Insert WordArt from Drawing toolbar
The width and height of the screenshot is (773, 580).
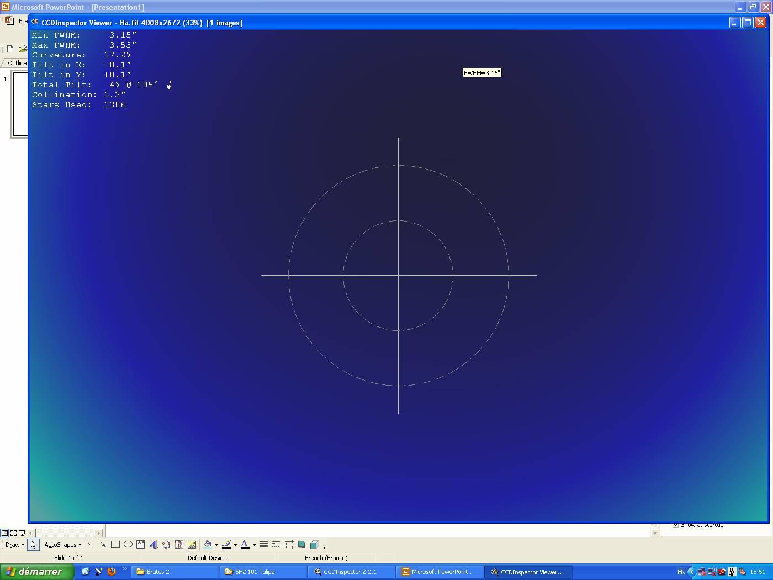(x=153, y=545)
